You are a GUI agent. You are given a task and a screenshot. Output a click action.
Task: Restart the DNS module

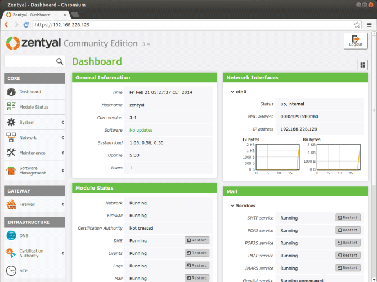click(x=197, y=240)
